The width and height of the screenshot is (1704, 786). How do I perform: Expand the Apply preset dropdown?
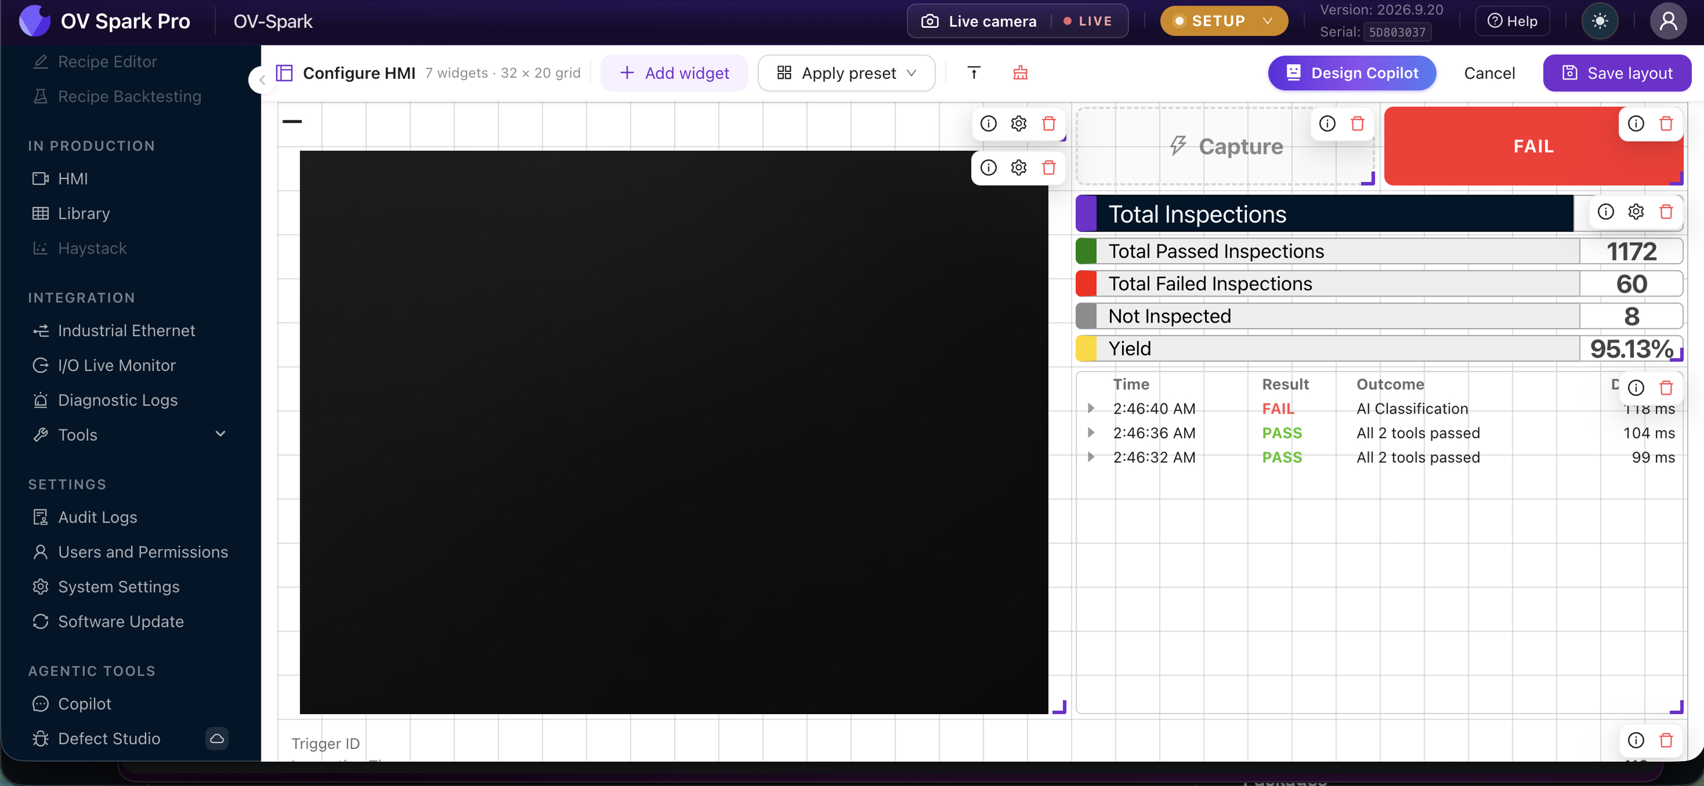pos(846,73)
